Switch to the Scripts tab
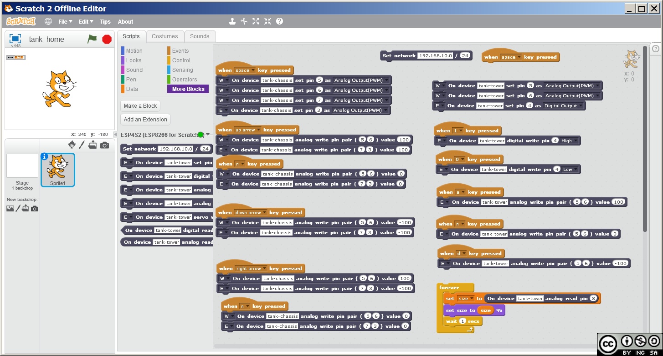The image size is (663, 356). pyautogui.click(x=131, y=36)
